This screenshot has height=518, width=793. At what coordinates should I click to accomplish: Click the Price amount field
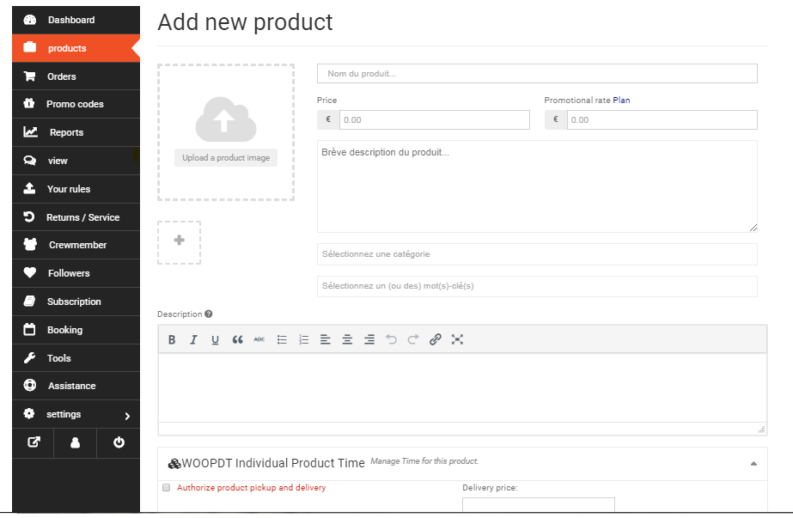(x=435, y=120)
